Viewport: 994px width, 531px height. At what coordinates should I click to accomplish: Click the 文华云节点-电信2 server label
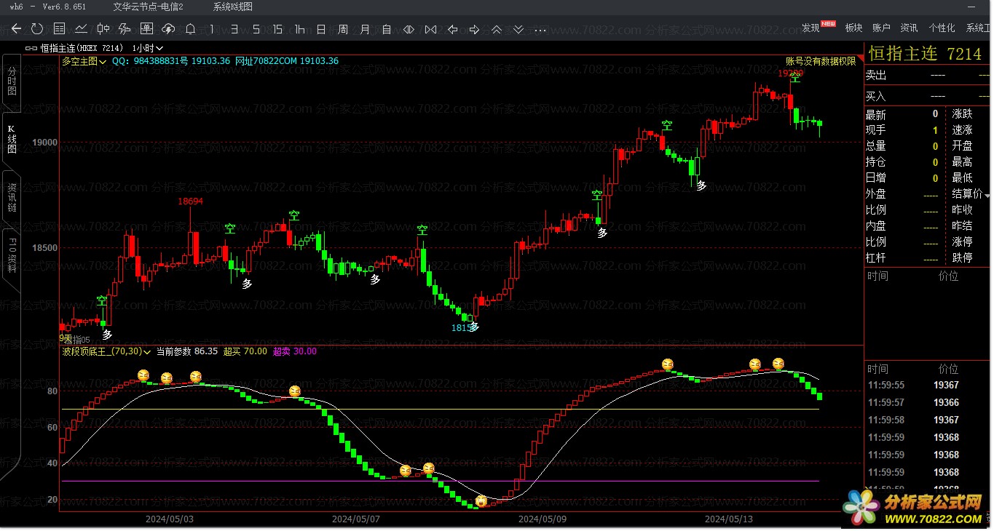[x=148, y=7]
